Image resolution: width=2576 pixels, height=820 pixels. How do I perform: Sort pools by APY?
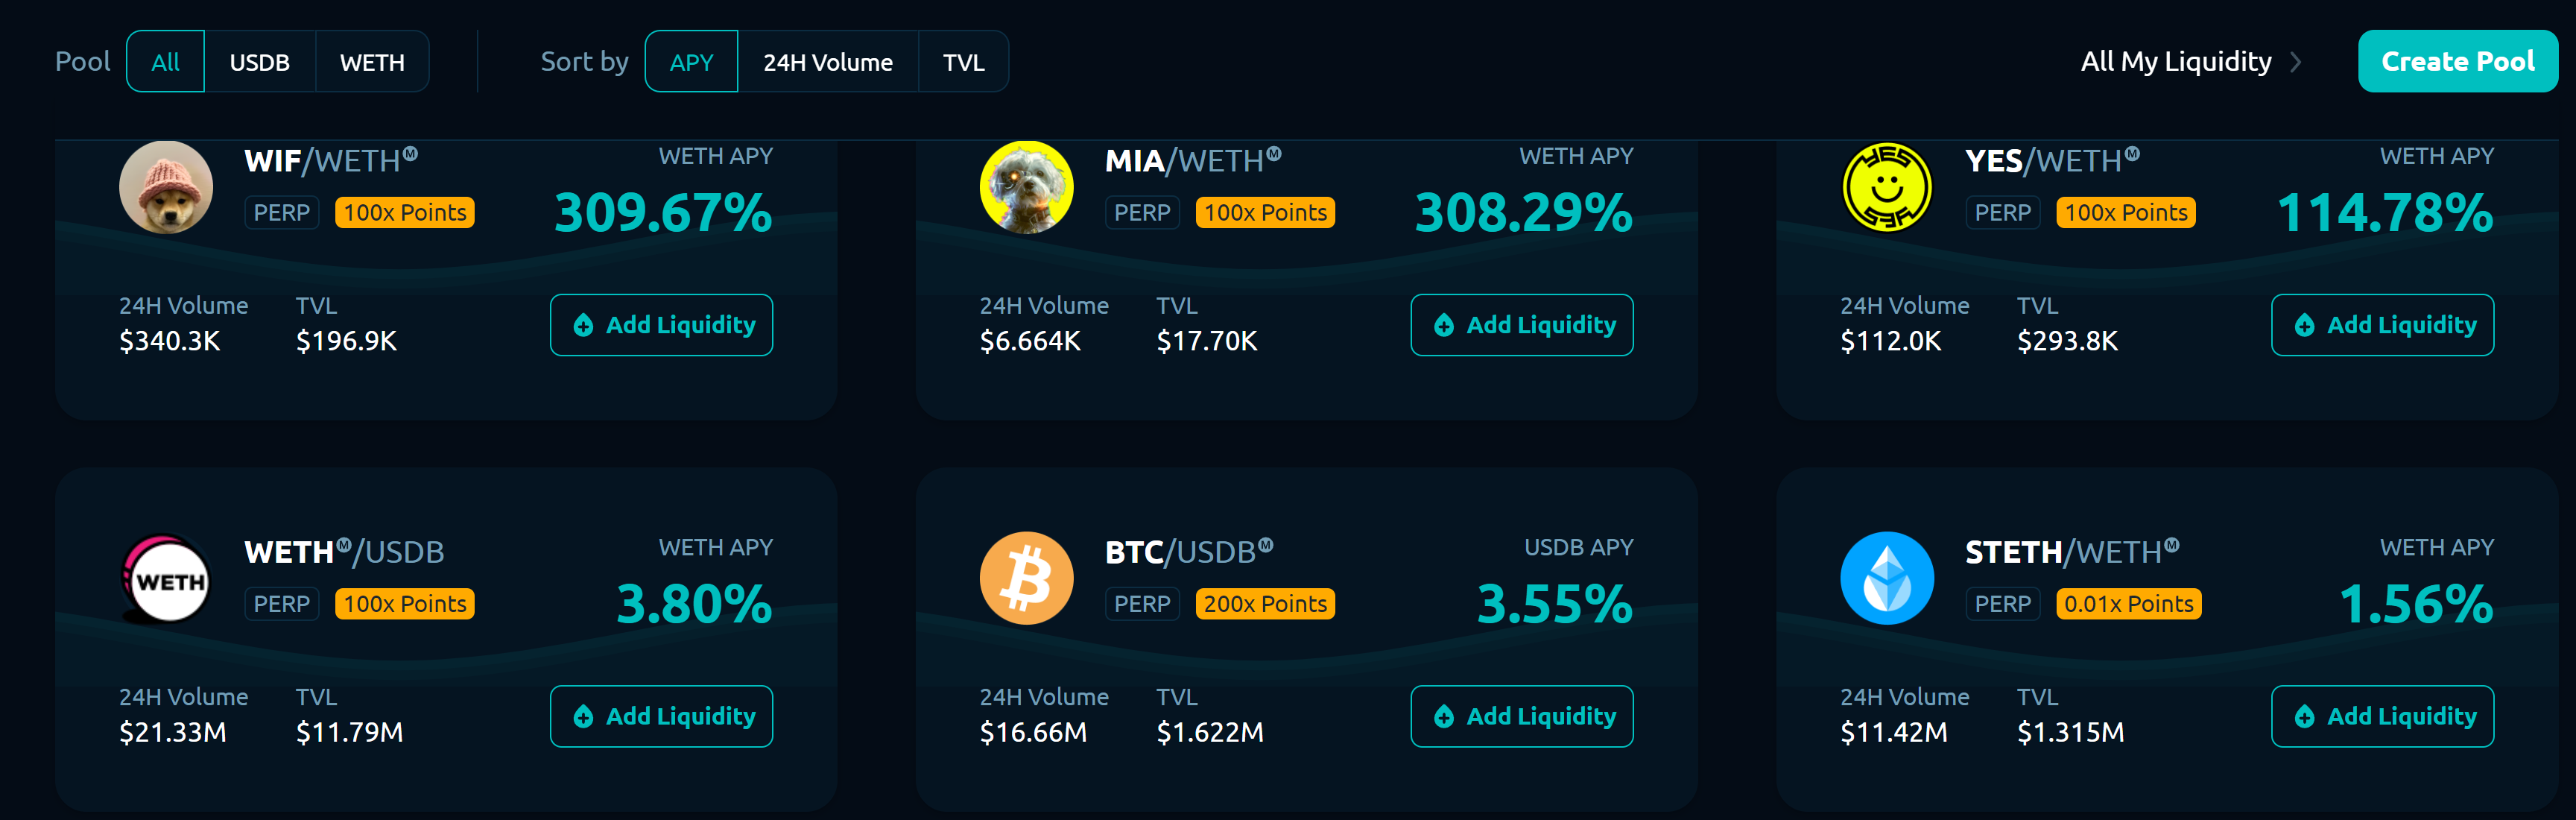click(x=691, y=62)
